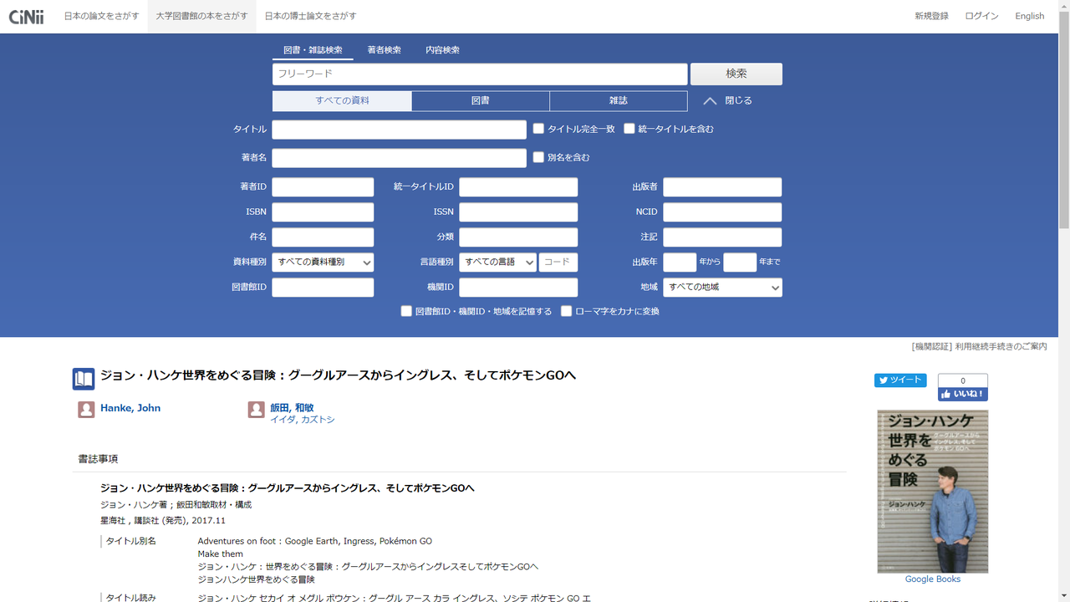1070x602 pixels.
Task: Open the Hanke, John author link
Action: coord(130,408)
